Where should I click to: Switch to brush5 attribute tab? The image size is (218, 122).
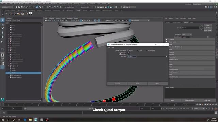(x=185, y=22)
